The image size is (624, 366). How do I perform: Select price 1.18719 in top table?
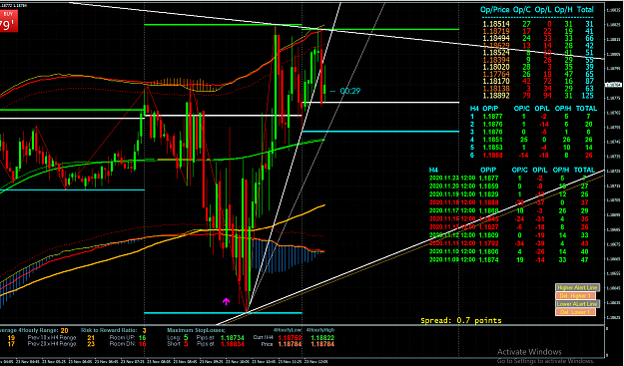(x=496, y=31)
